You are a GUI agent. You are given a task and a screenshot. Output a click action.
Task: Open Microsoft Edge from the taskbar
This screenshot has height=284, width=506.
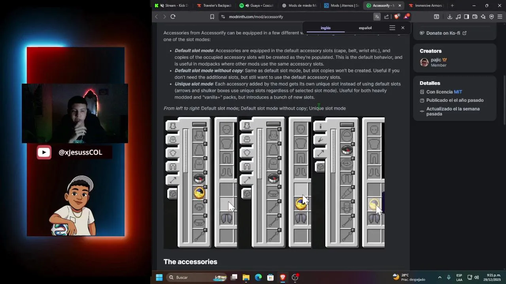pos(258,277)
